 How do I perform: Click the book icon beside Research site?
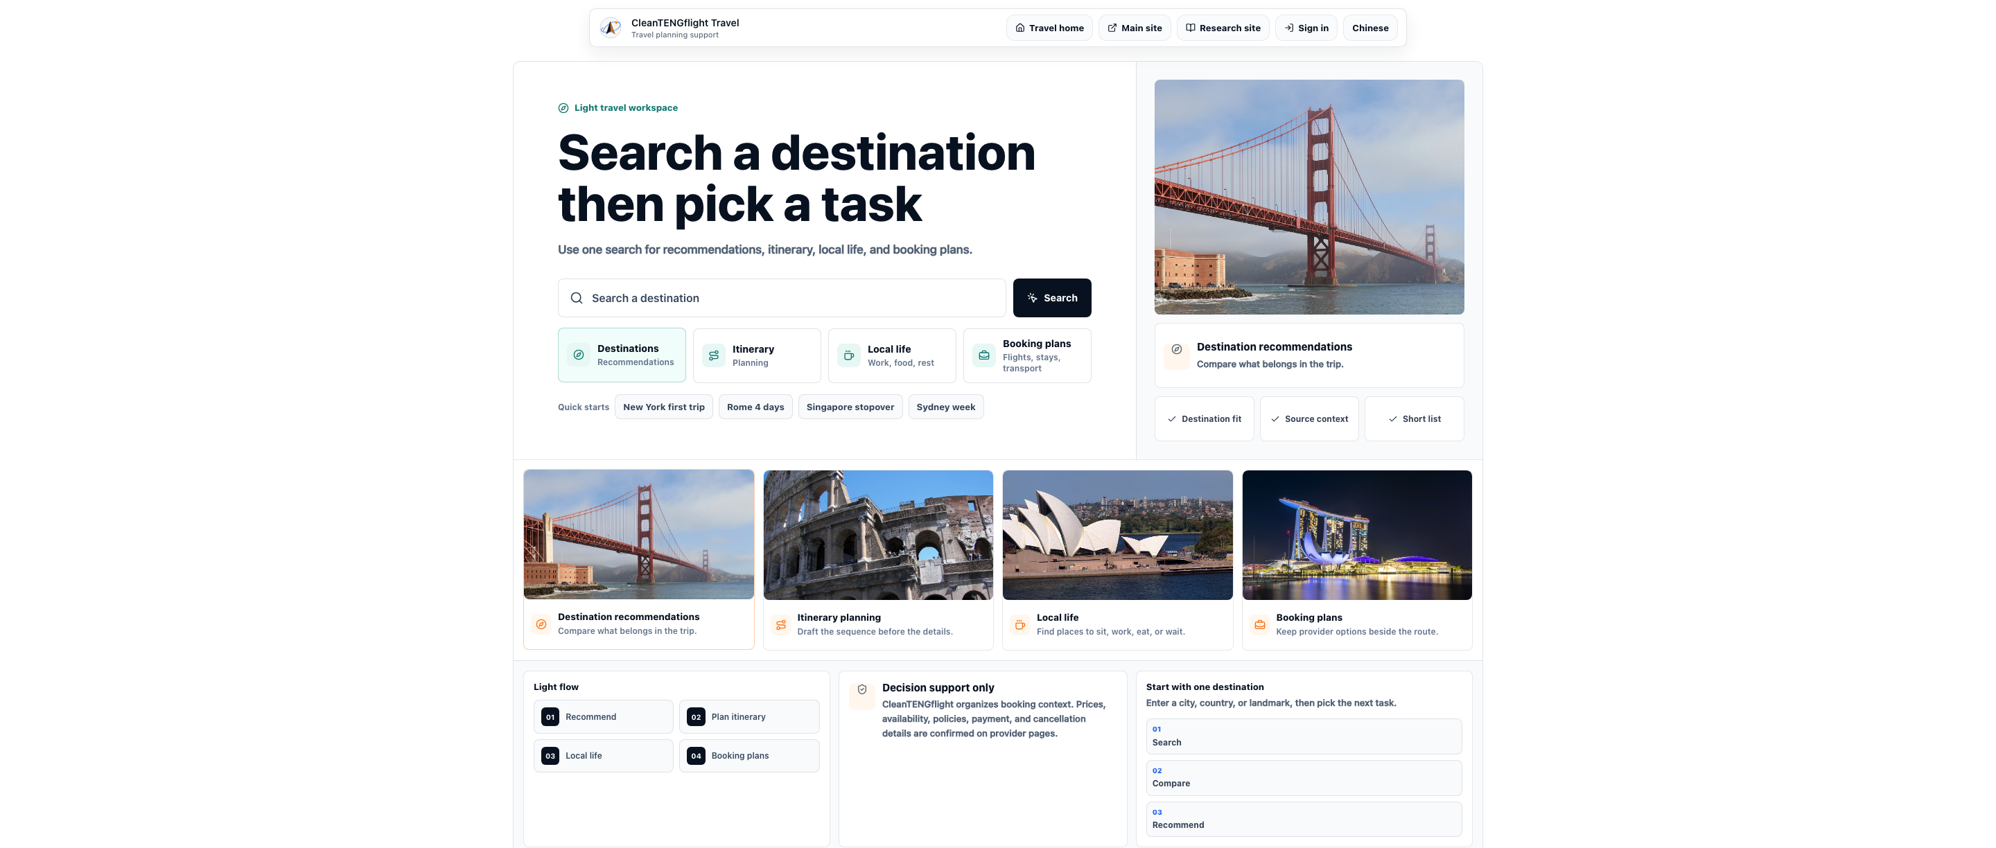1190,28
